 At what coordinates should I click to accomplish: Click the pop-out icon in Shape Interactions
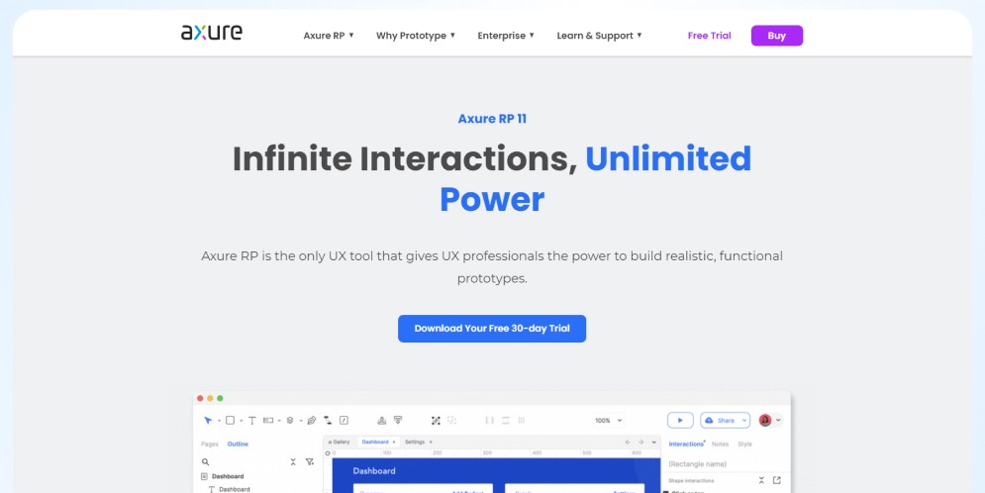point(777,480)
